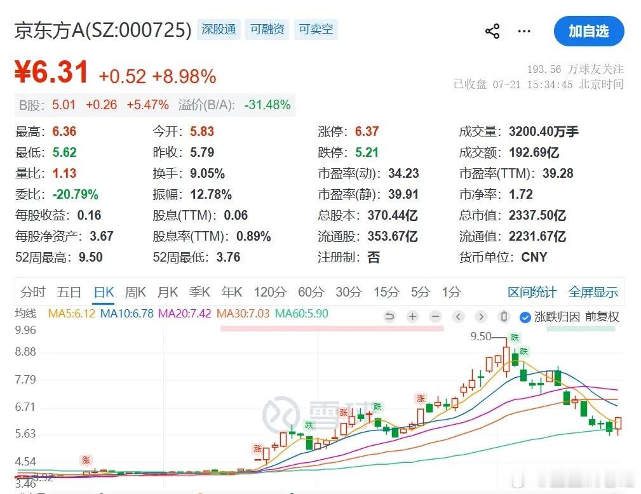This screenshot has width=641, height=494.
Task: Open the 全屏显示 link
Action: tap(593, 292)
